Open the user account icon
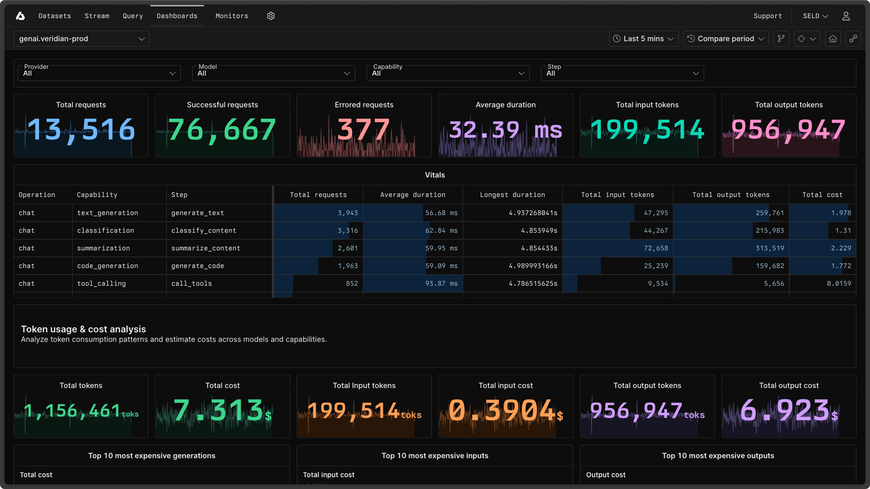870x489 pixels. pyautogui.click(x=846, y=16)
